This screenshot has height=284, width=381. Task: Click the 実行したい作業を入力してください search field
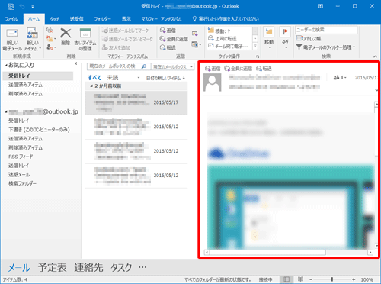coord(226,19)
